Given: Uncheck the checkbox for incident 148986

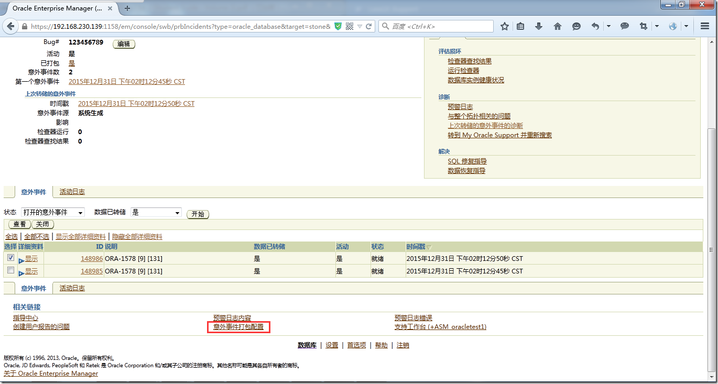Looking at the screenshot, I should [x=10, y=258].
